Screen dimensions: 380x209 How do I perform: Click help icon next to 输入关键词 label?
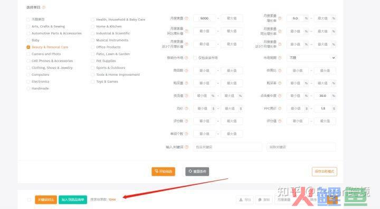(186, 147)
